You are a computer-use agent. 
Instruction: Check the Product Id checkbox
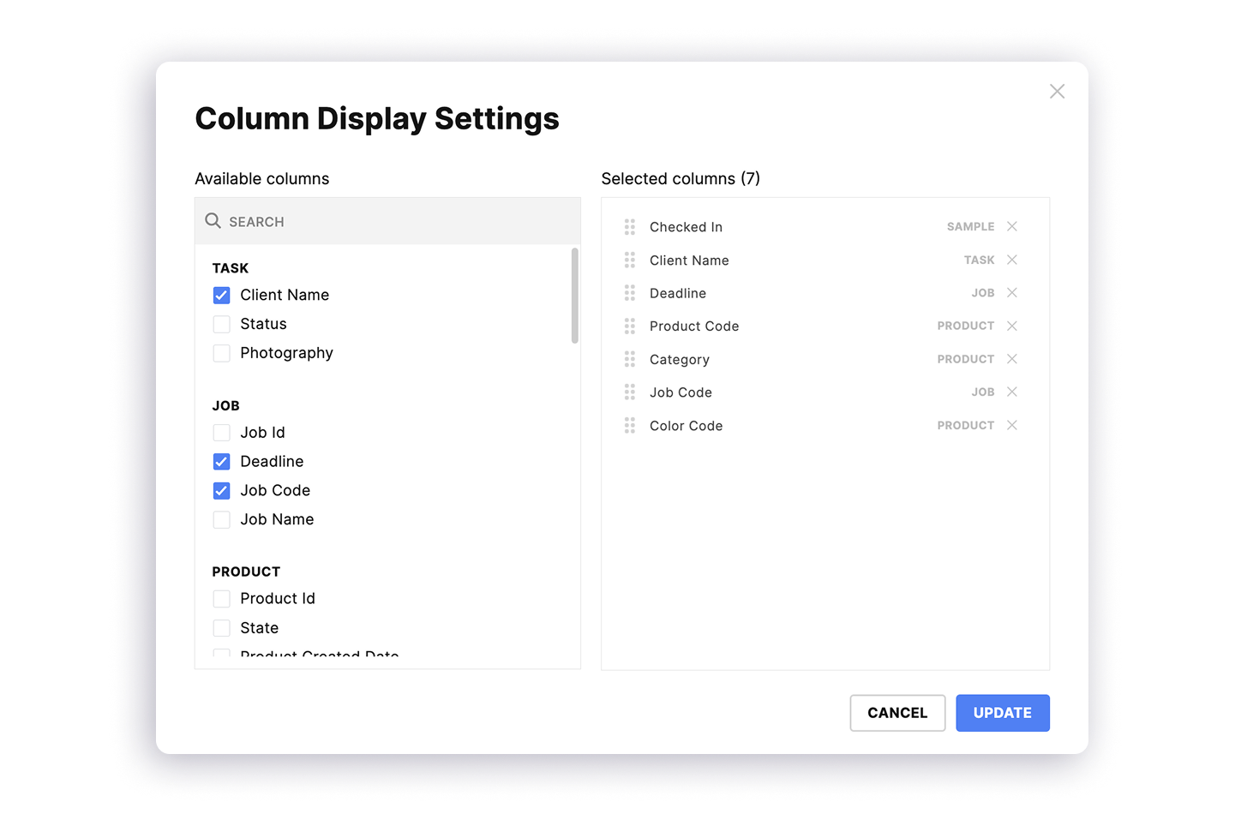pyautogui.click(x=221, y=599)
